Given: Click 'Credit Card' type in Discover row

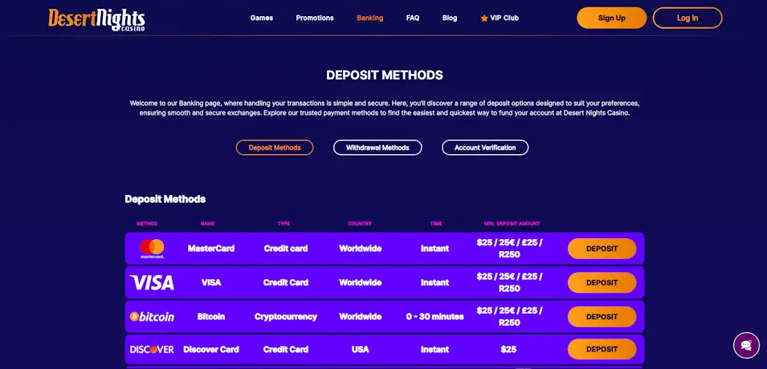Looking at the screenshot, I should tap(286, 350).
